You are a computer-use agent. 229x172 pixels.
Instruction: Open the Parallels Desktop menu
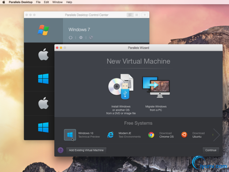(21, 2)
